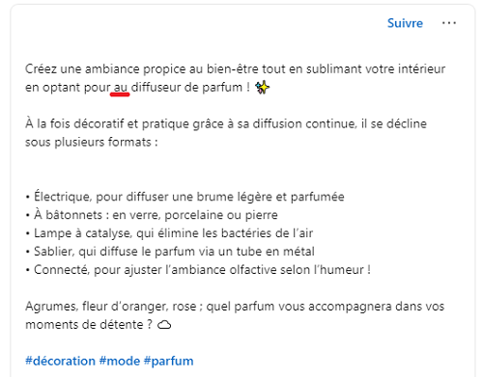Viewport: 483px width, 377px height.
Task: Click the red-underlined word "au"
Action: tap(121, 88)
